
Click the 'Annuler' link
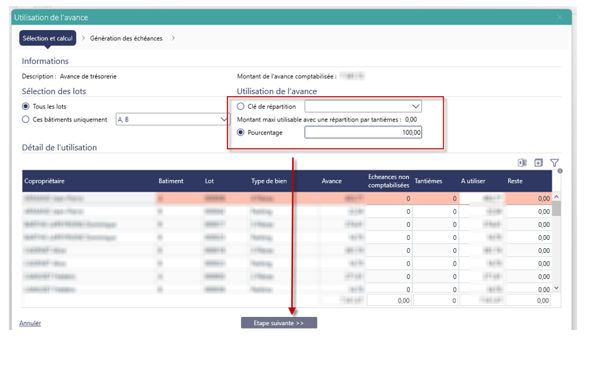coord(30,323)
